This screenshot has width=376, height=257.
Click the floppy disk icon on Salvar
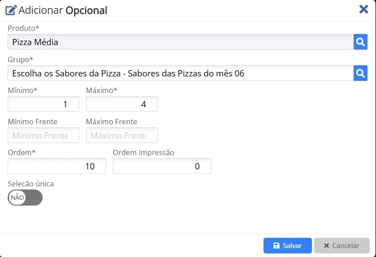276,245
